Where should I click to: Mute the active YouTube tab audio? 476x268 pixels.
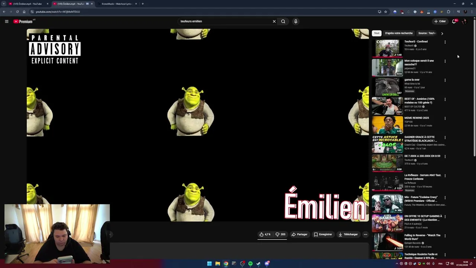click(87, 4)
